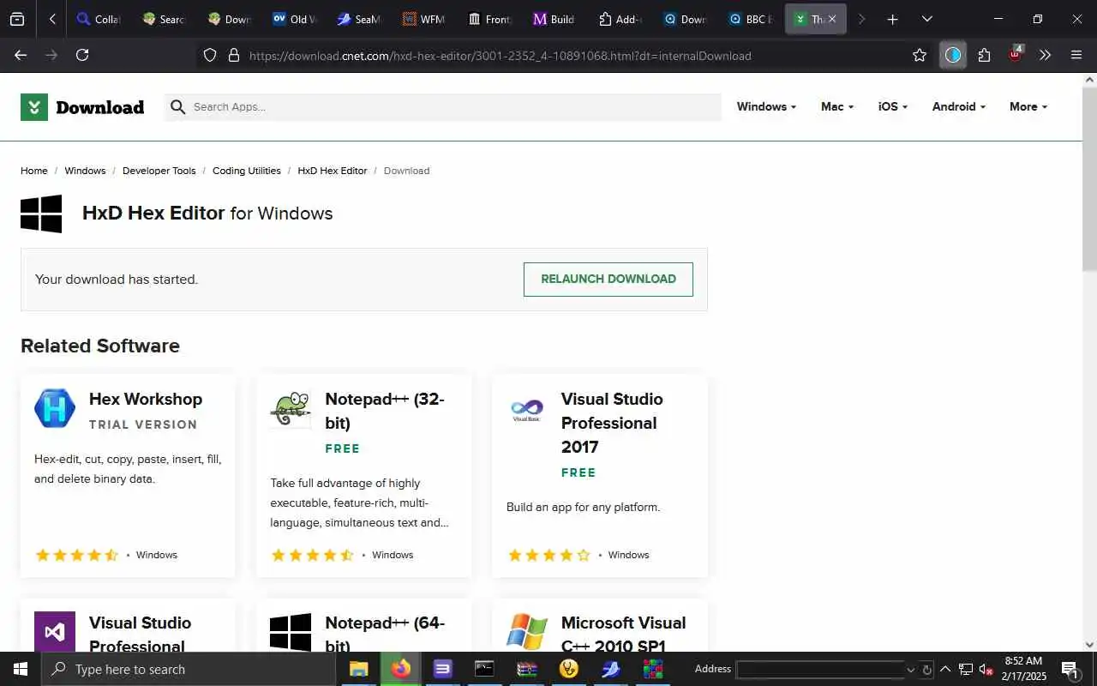Click the site padlock icon
Viewport: 1097px width, 686px height.
click(x=233, y=55)
